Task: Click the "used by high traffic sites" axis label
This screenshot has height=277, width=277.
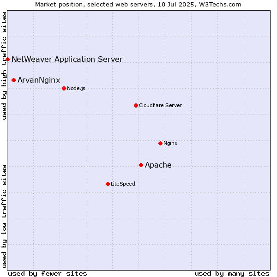Action: (x=4, y=66)
